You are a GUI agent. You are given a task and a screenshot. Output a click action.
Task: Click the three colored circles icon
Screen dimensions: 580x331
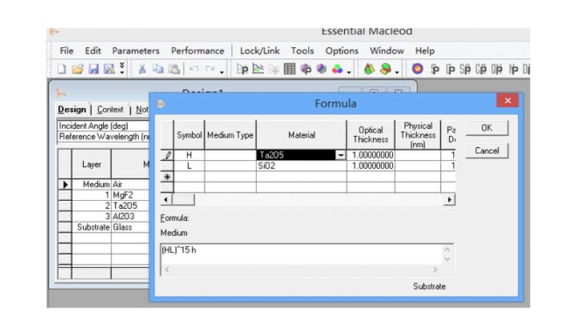[x=337, y=69]
